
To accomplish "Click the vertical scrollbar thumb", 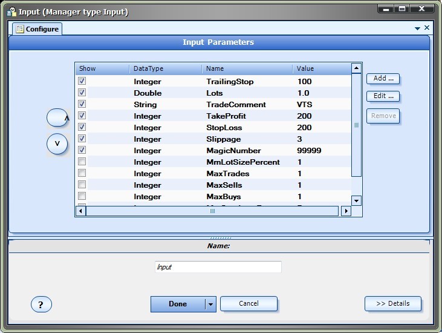I will point(356,125).
